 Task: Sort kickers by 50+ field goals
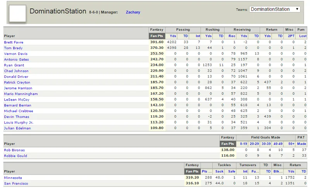pos(291,144)
